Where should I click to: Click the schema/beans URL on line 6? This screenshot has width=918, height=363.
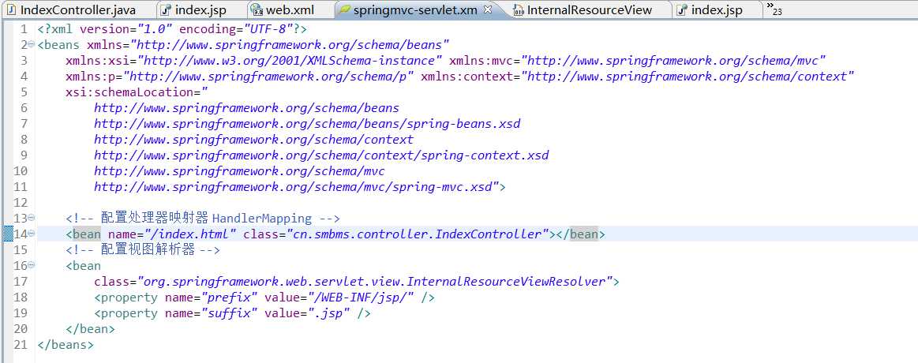[x=246, y=108]
